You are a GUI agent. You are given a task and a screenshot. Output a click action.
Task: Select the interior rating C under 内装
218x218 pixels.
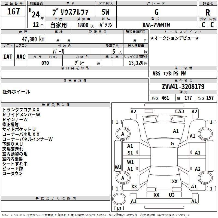click(x=212, y=25)
